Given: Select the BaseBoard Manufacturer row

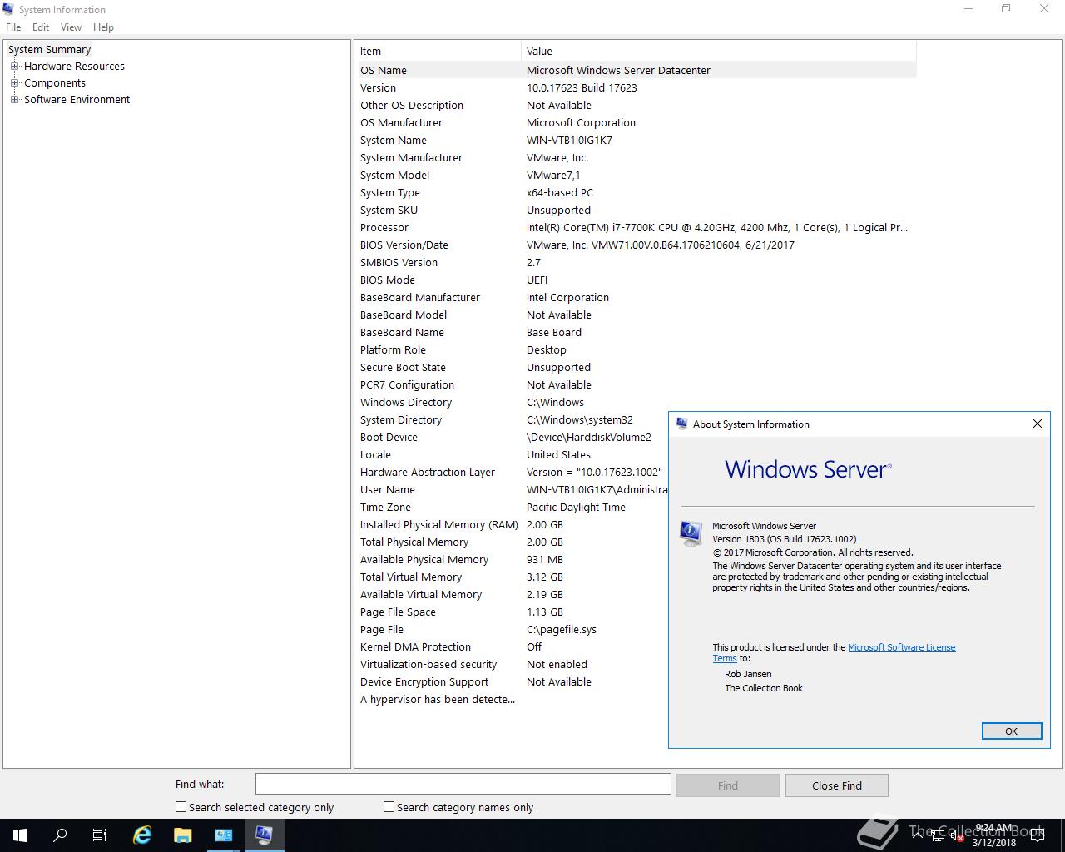Looking at the screenshot, I should pyautogui.click(x=637, y=297).
